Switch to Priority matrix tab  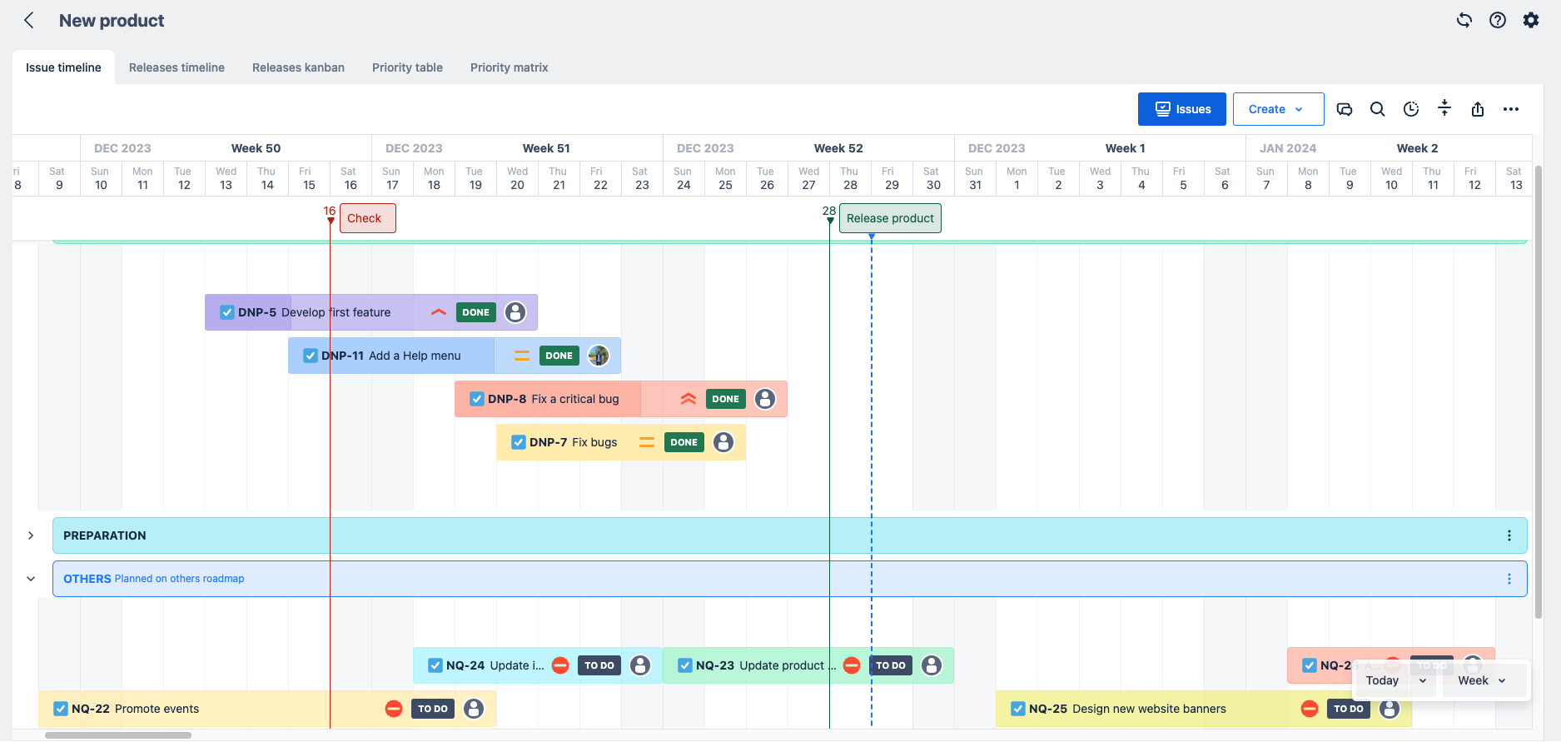pyautogui.click(x=509, y=67)
